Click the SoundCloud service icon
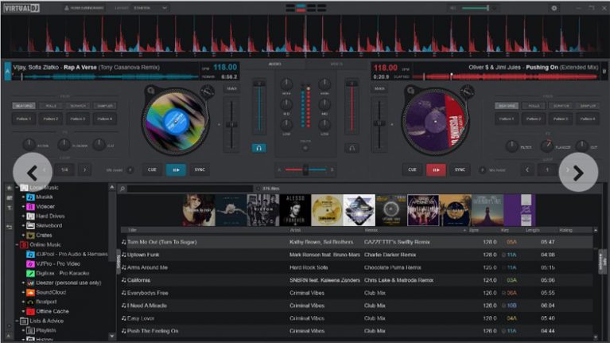 pyautogui.click(x=30, y=292)
